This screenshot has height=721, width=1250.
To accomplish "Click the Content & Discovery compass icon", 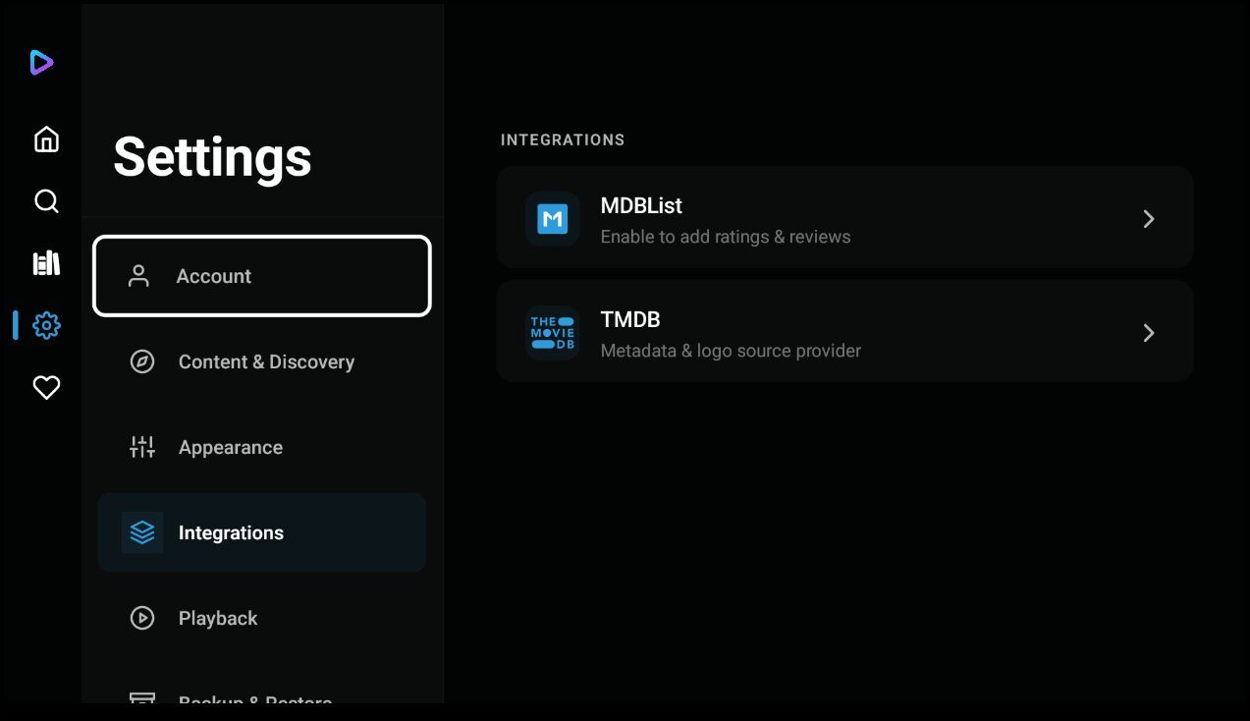I will (x=142, y=361).
